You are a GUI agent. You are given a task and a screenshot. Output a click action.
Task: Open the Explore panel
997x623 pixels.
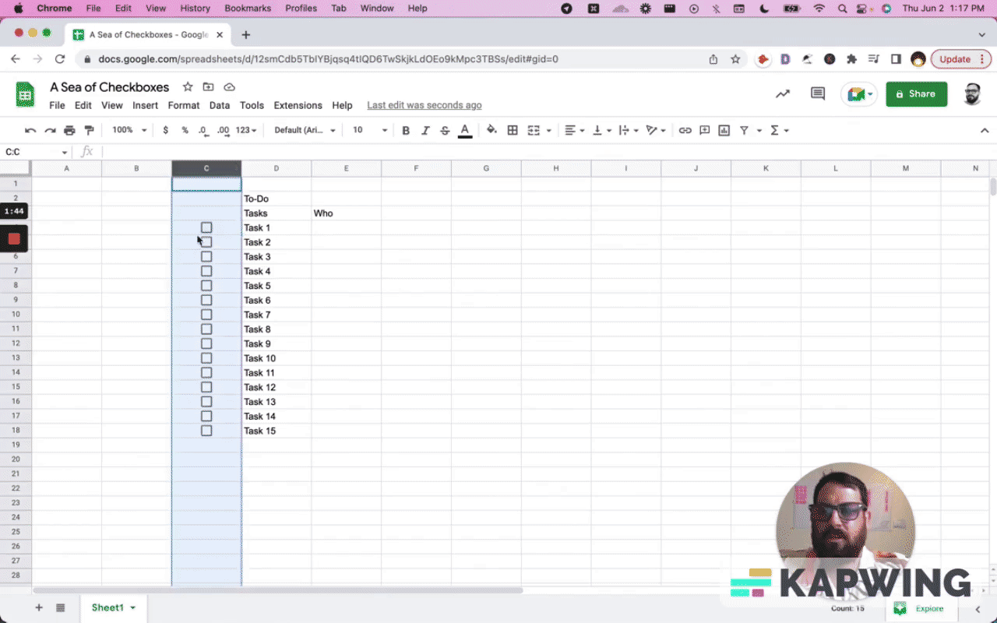coord(921,608)
